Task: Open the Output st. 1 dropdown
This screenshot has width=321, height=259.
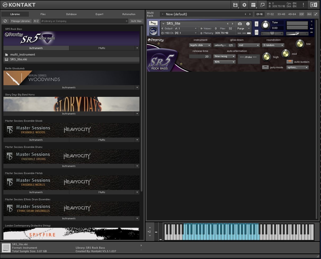Action: pos(179,29)
